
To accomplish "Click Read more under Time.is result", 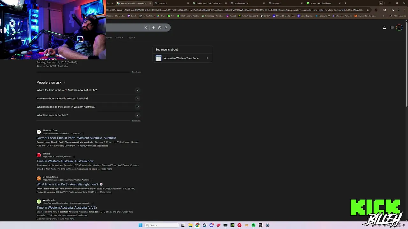I will pos(106,169).
